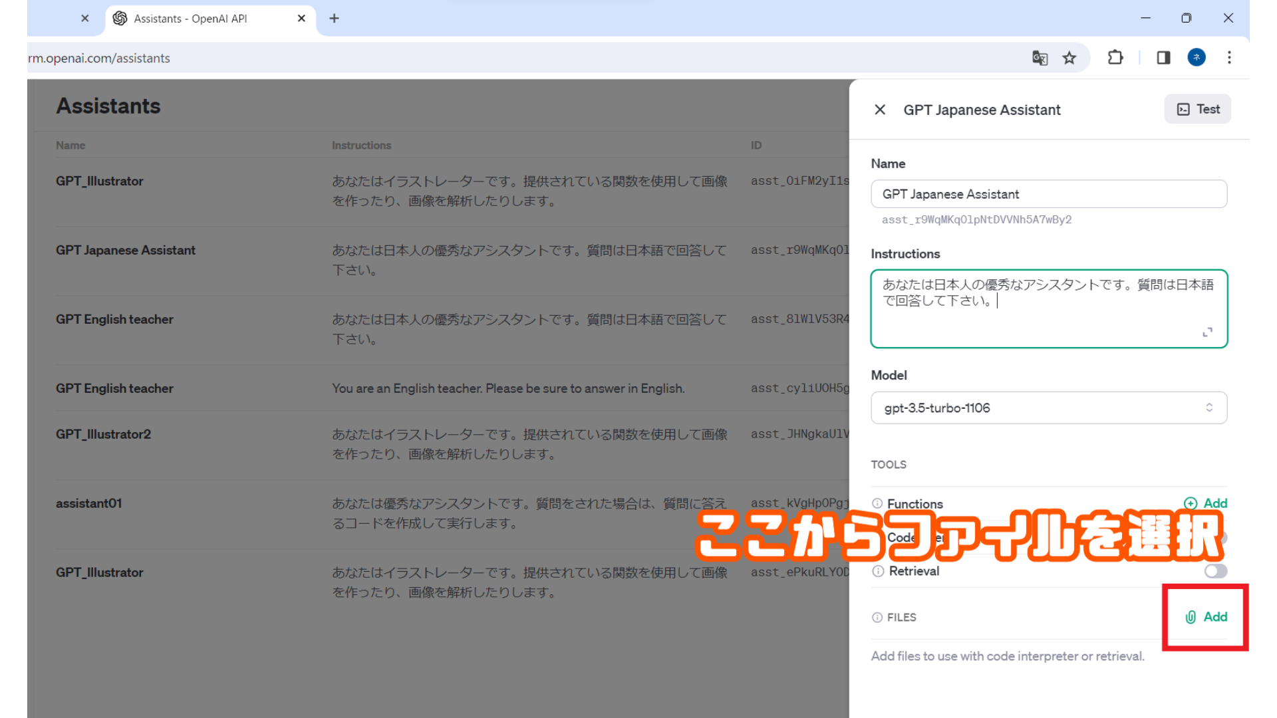The width and height of the screenshot is (1277, 718).
Task: Bookmark this page with star icon
Action: (x=1069, y=58)
